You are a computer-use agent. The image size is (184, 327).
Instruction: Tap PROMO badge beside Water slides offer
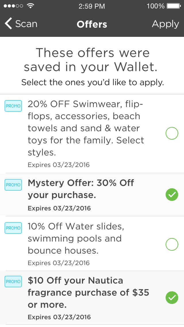13,228
